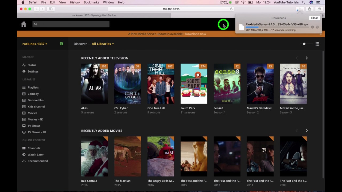The image size is (342, 192).
Task: Clear the downloads list
Action: [x=314, y=18]
